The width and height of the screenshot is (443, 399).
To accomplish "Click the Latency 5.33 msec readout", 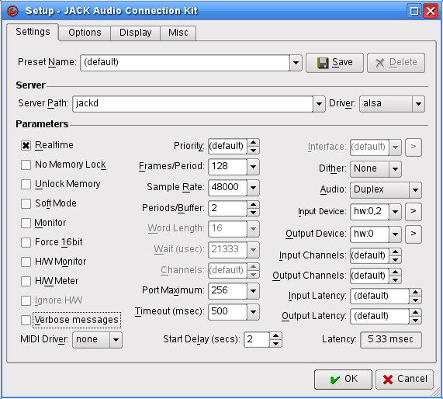I will (391, 340).
